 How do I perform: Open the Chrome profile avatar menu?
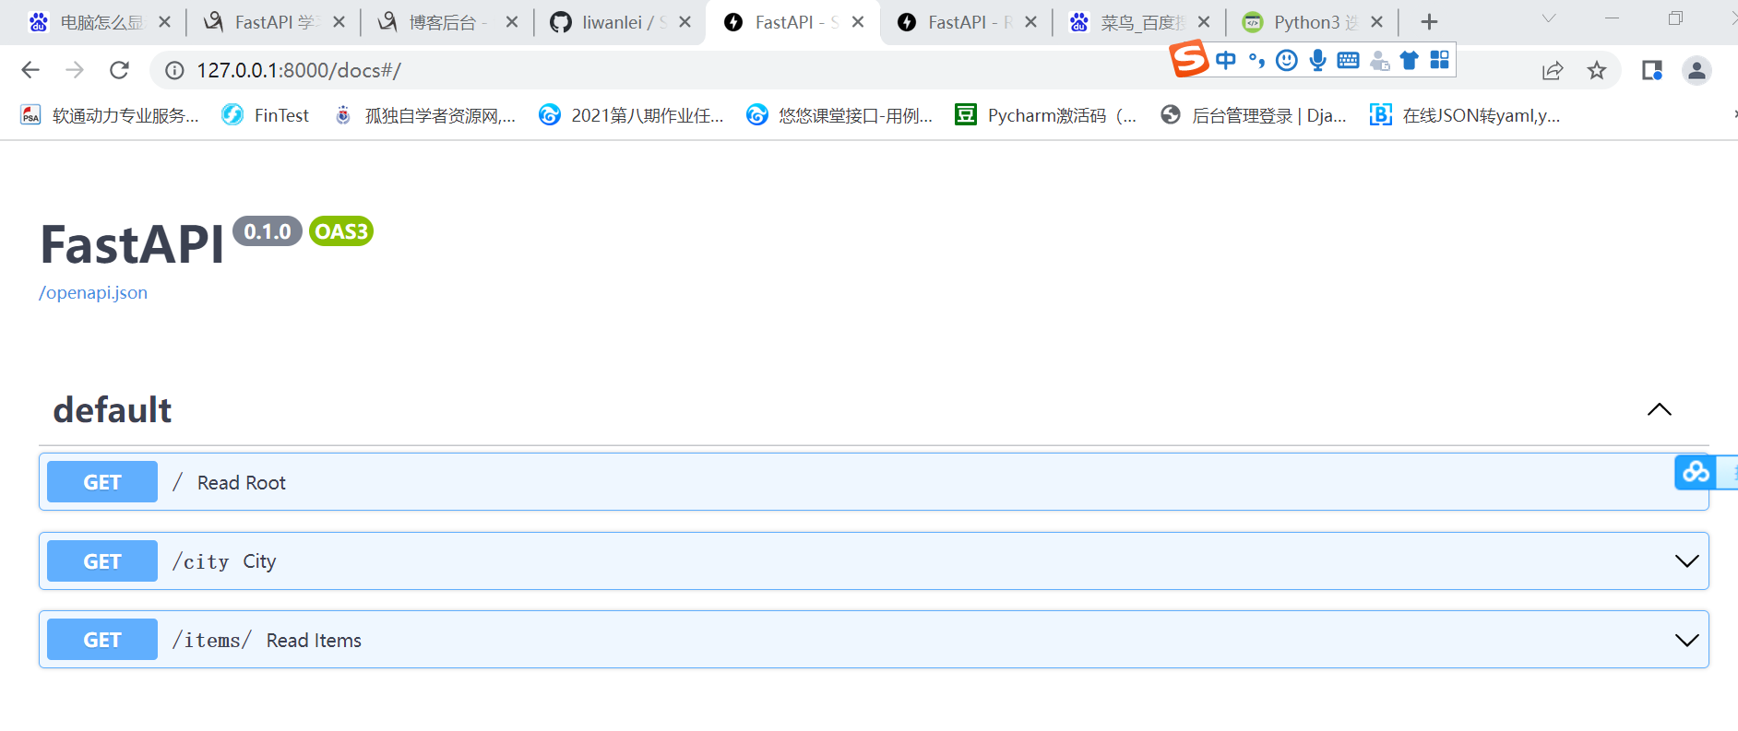click(x=1696, y=70)
